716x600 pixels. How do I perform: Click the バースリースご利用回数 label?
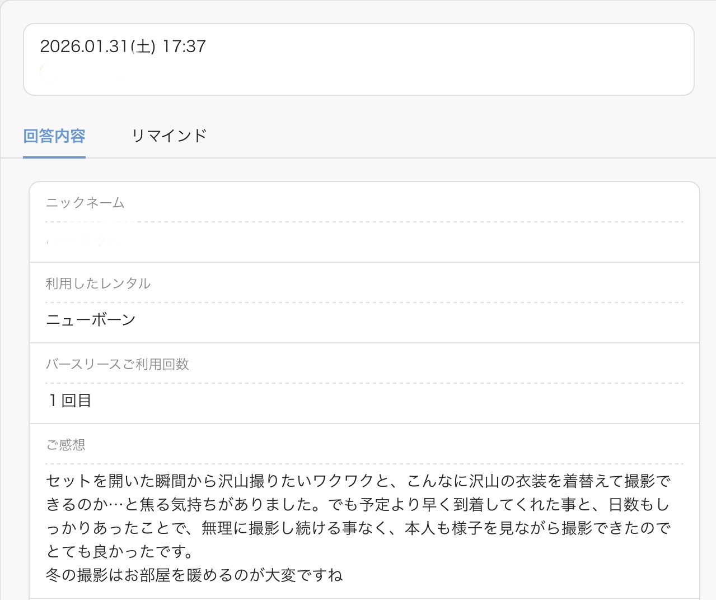point(117,364)
